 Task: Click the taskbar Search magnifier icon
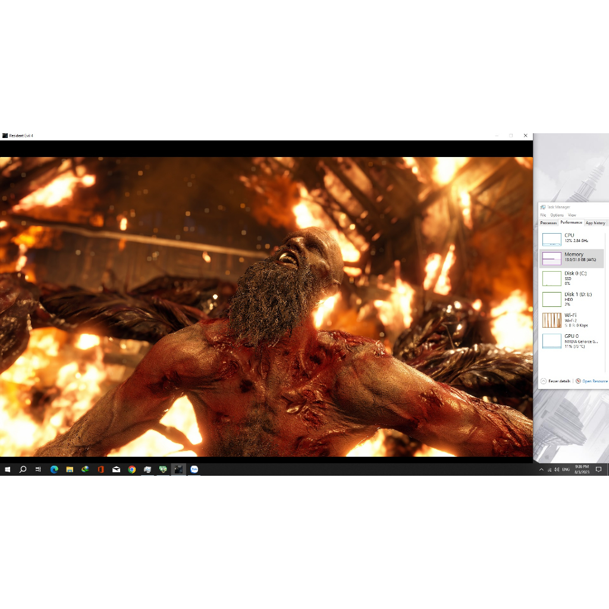coord(23,469)
